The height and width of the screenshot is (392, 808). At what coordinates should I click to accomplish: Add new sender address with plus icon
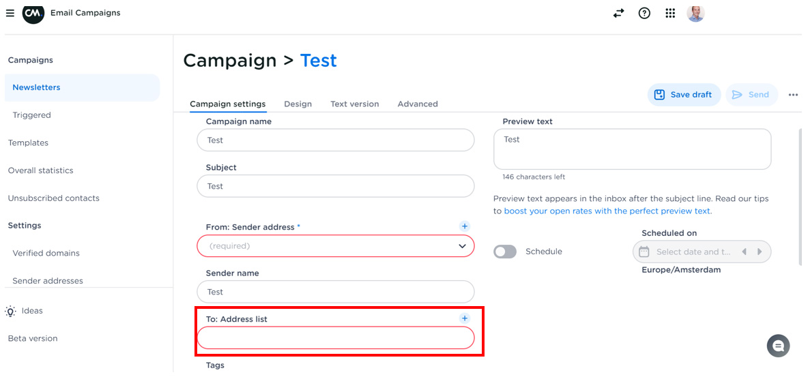pyautogui.click(x=464, y=226)
